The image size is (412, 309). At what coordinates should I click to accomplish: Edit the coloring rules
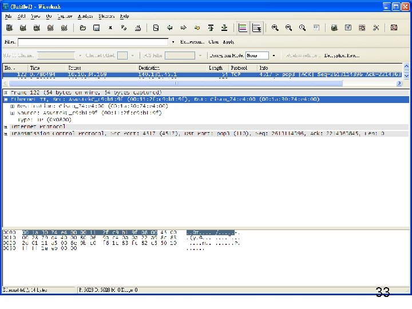(x=362, y=27)
